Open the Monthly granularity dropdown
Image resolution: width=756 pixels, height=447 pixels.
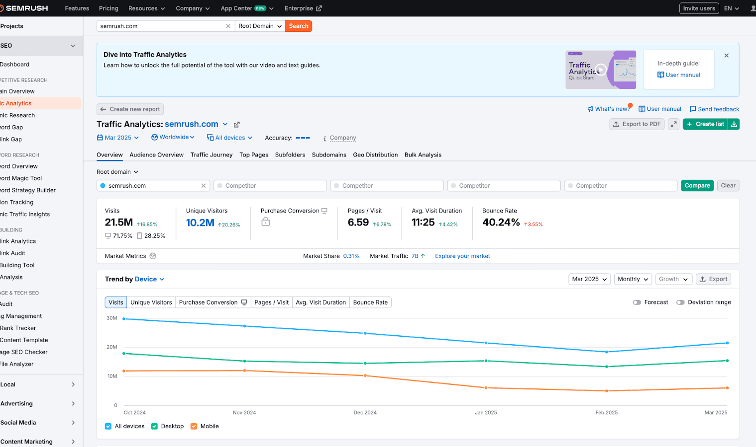(x=633, y=279)
